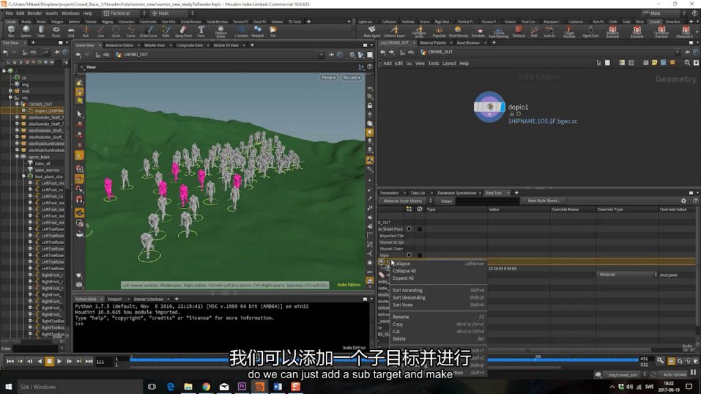701x394 pixels.
Task: Click the Auto Update button
Action: (674, 375)
